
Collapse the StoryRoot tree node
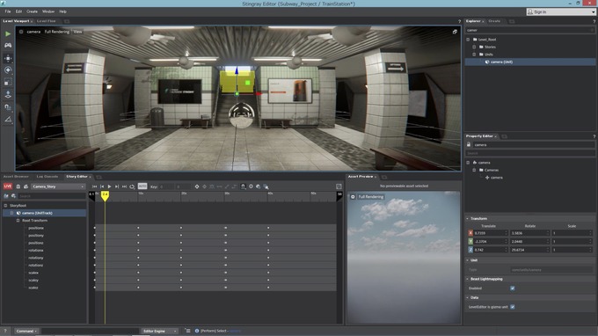tap(5, 206)
